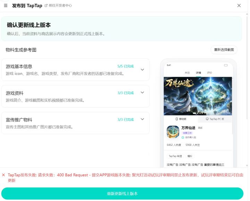
Task: Click the TapTap发布失败 error message
Action: [x=125, y=178]
